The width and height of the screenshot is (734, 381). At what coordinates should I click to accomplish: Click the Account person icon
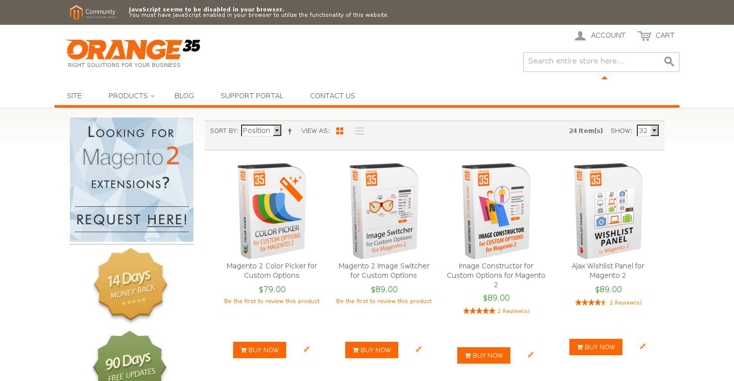point(580,36)
